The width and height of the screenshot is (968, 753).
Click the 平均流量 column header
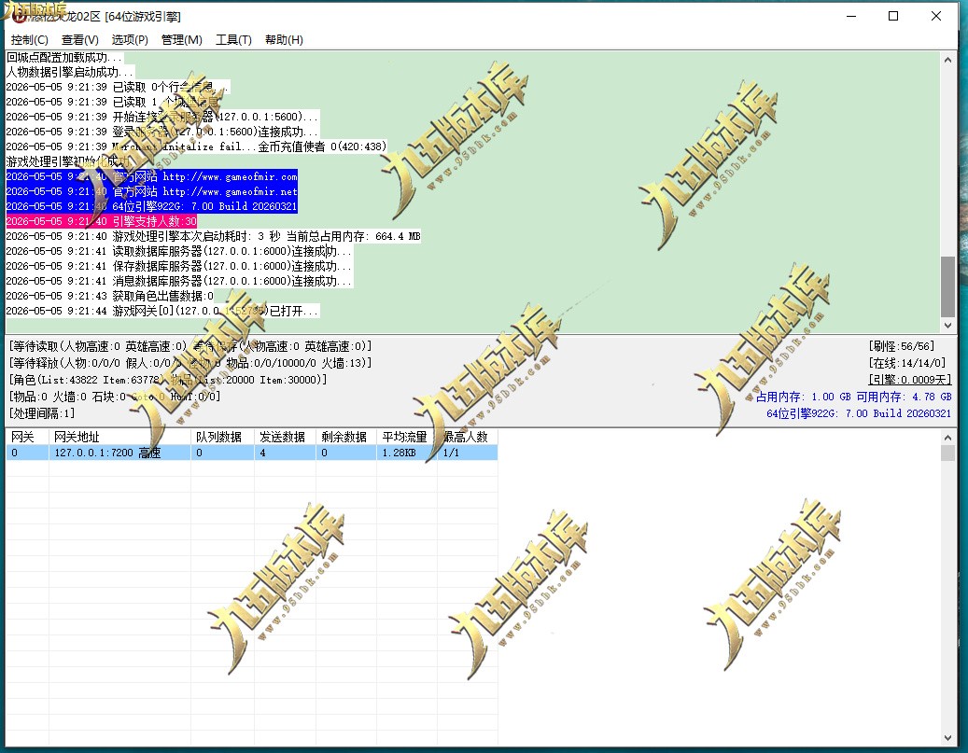(x=407, y=437)
